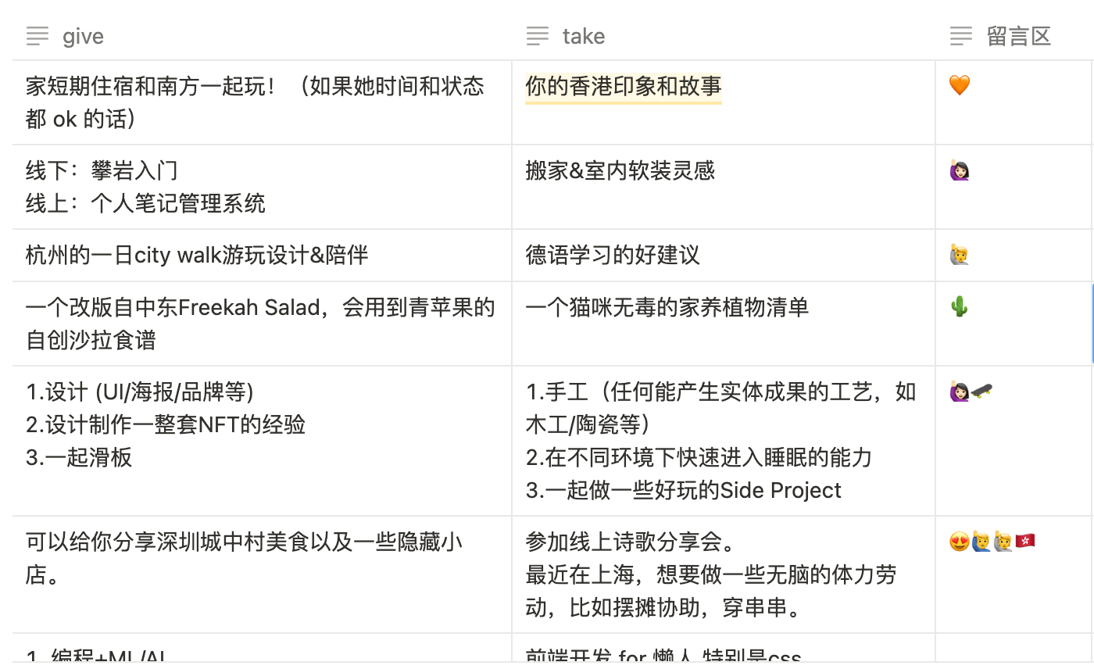This screenshot has width=1094, height=669.
Task: Click the Freekah Salad recipe cell
Action: coord(263,324)
